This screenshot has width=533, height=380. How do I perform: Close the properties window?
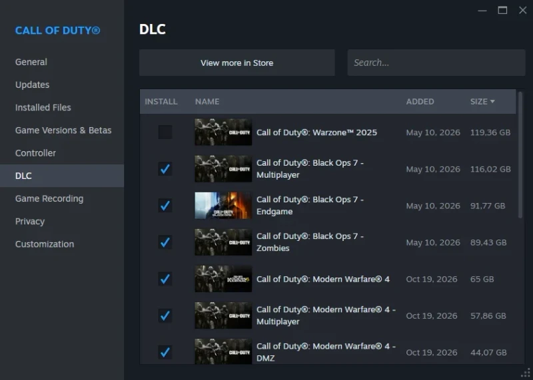point(523,11)
